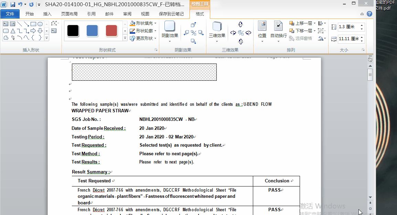The image size is (397, 215).
Task: Open the 三维效果 (3-D Effects) gallery
Action: pyautogui.click(x=217, y=31)
